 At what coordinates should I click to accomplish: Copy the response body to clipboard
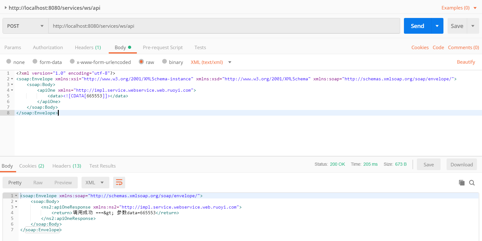[461, 183]
